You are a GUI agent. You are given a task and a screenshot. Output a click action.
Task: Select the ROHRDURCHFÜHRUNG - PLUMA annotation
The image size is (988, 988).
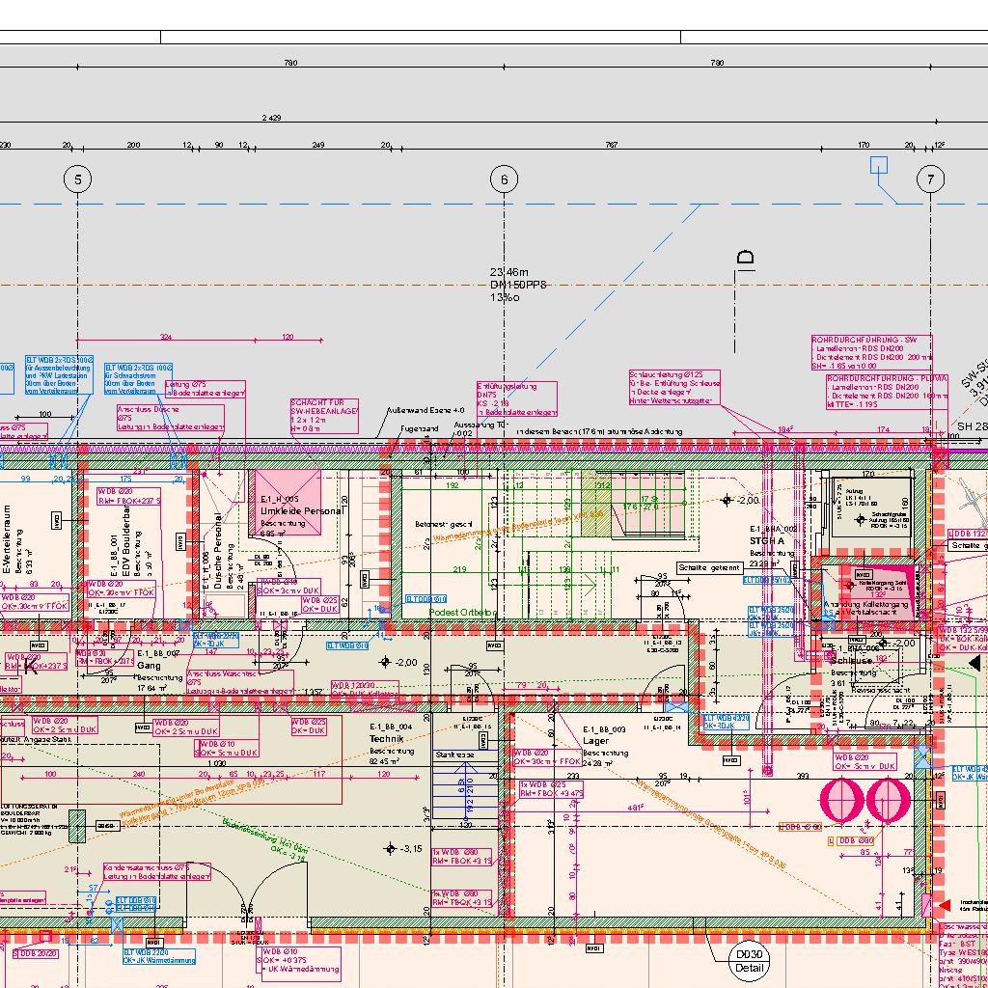[x=887, y=392]
